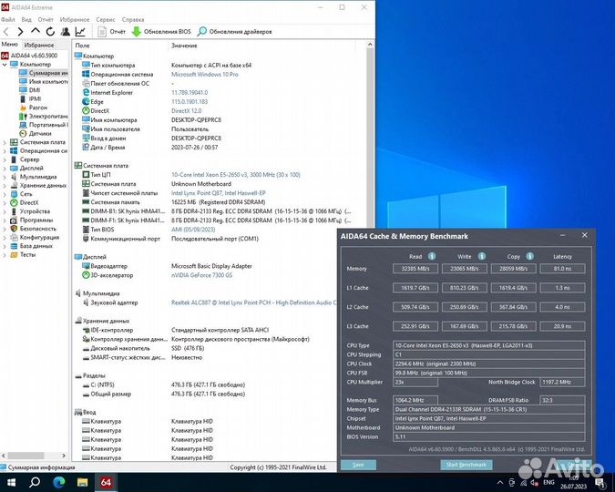This screenshot has width=615, height=492.
Task: Click the Read info icon in benchmark
Action: tap(432, 256)
